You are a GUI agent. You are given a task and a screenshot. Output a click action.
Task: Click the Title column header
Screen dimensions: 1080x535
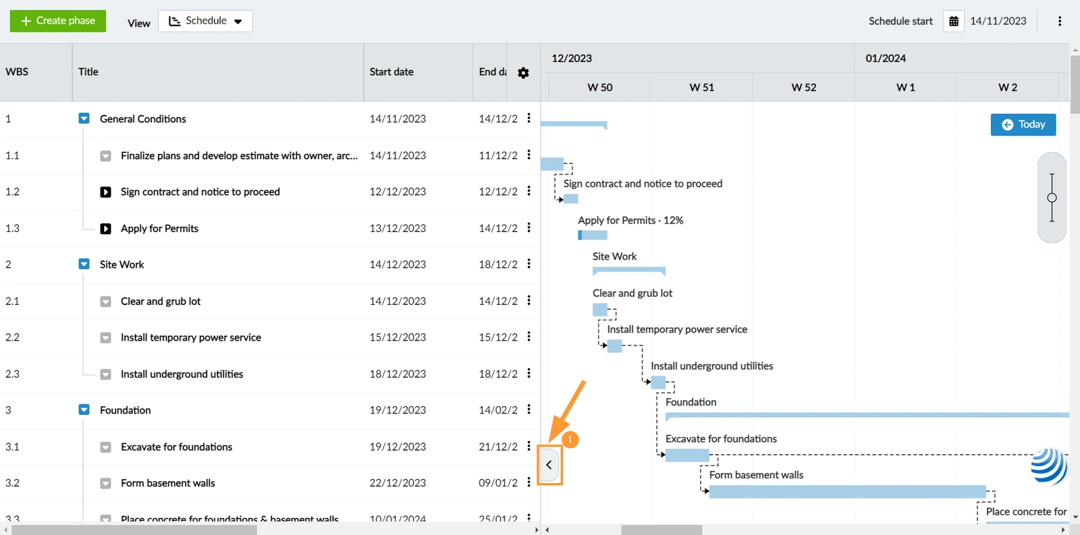coord(88,72)
